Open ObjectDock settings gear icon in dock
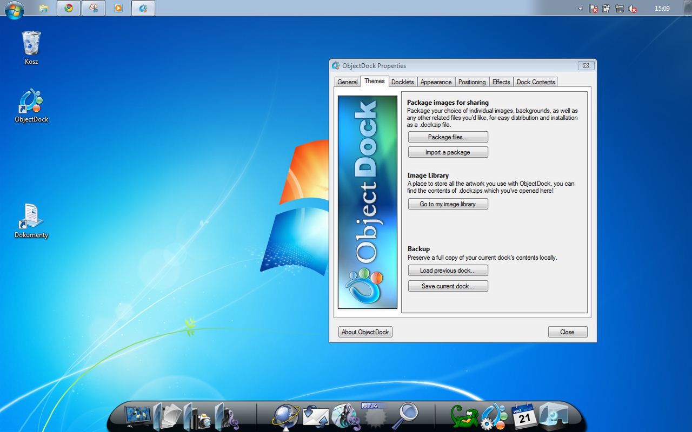Viewport: 692px width, 432px height. (494, 416)
